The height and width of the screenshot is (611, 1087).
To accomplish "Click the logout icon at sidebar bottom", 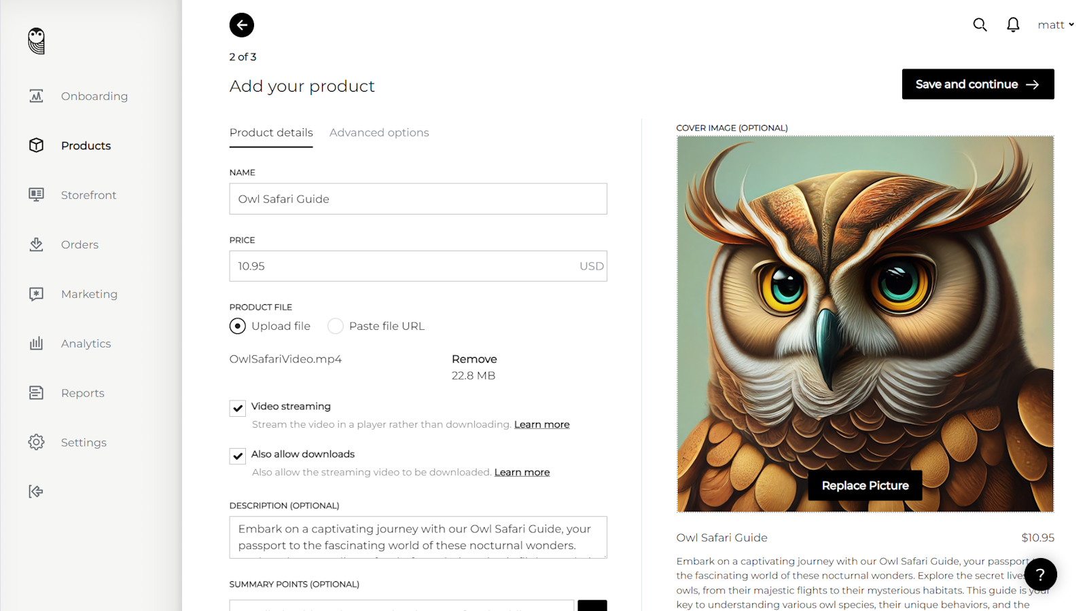I will click(x=36, y=491).
